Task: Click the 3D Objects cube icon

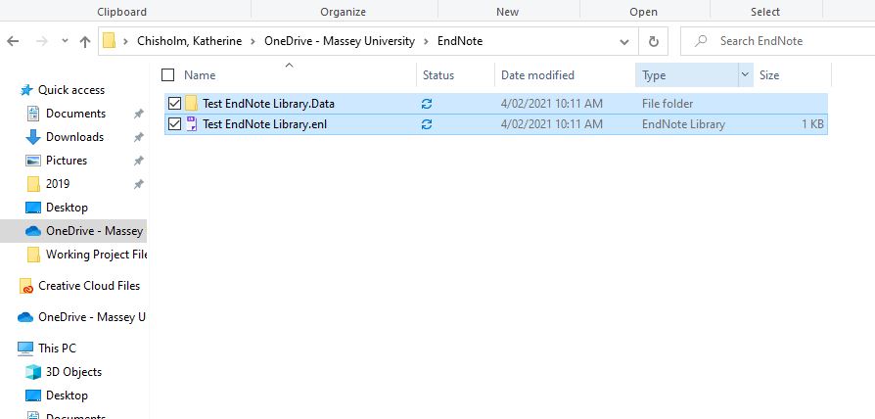Action: (x=33, y=372)
